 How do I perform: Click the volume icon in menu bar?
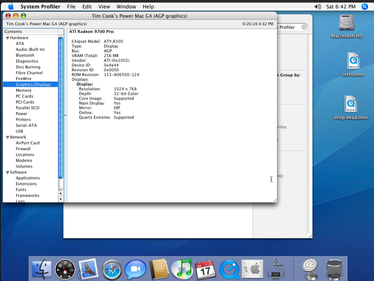point(318,7)
